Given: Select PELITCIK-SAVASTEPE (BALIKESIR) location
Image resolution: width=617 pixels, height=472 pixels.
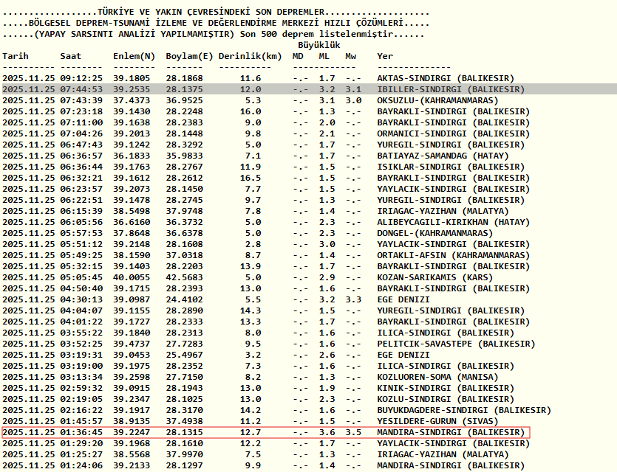Looking at the screenshot, I should 456,344.
